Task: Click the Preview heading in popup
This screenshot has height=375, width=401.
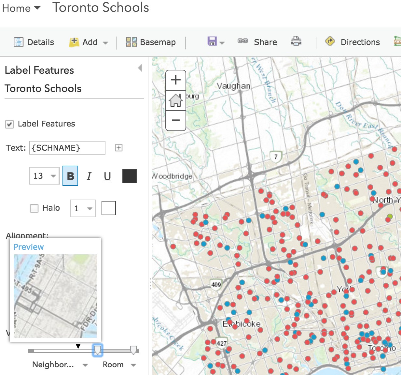Action: tap(29, 247)
